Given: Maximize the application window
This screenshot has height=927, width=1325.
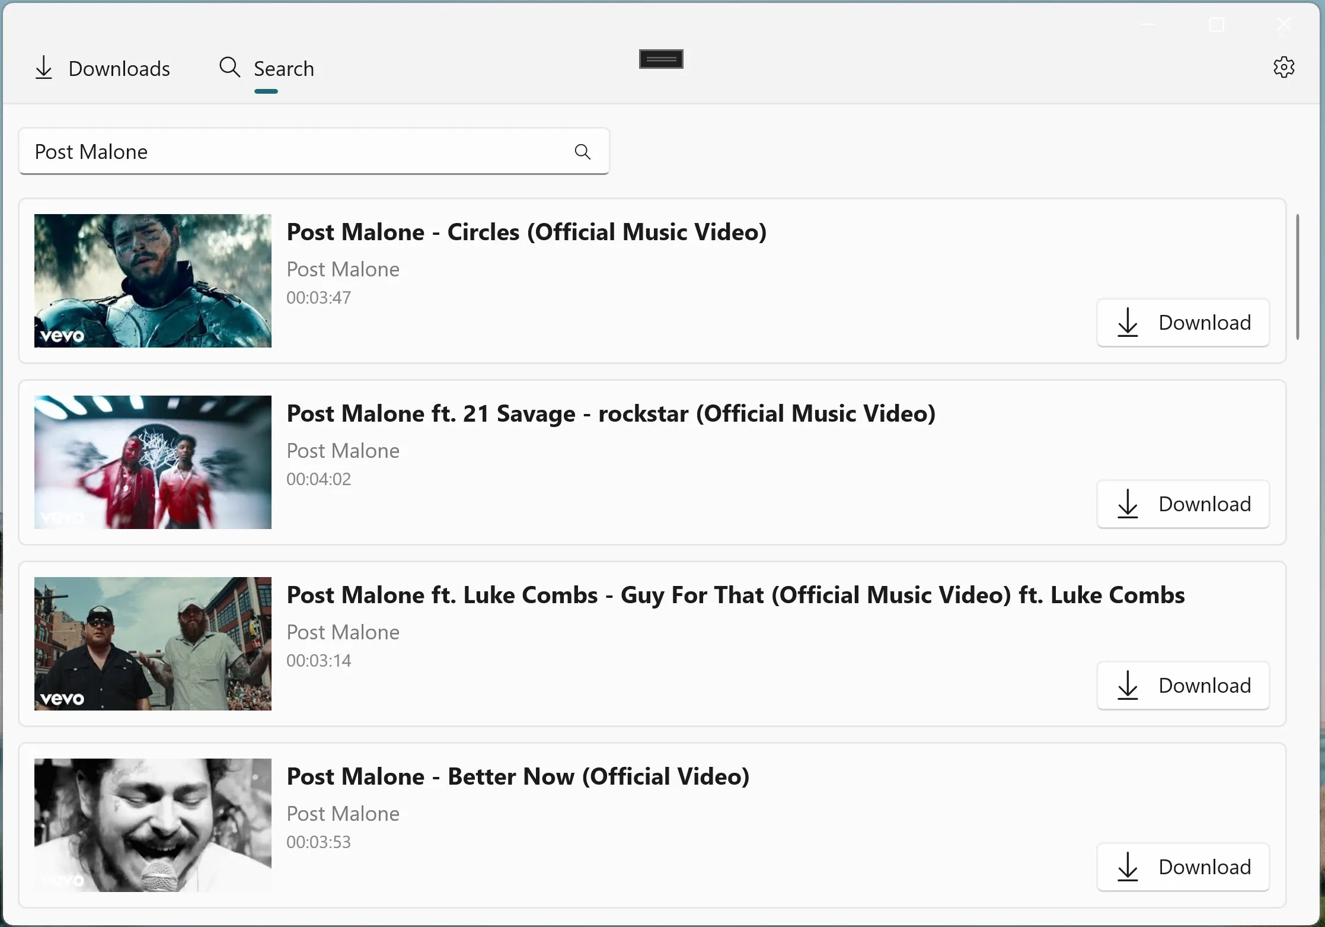Looking at the screenshot, I should [x=1217, y=24].
